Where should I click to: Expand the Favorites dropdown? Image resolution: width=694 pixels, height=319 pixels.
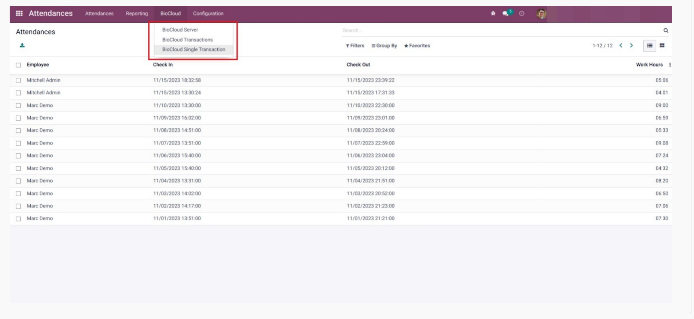417,46
